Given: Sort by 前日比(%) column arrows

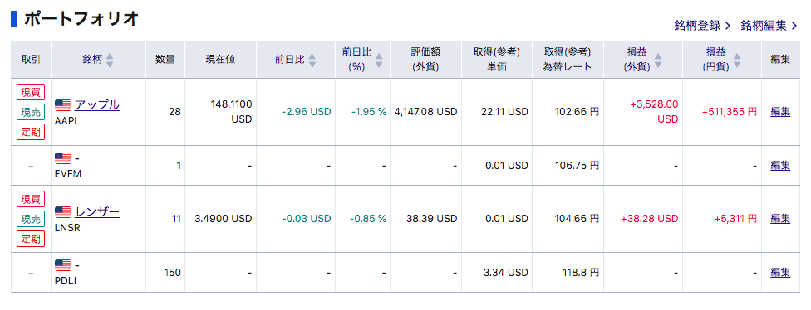Looking at the screenshot, I should coord(379,60).
